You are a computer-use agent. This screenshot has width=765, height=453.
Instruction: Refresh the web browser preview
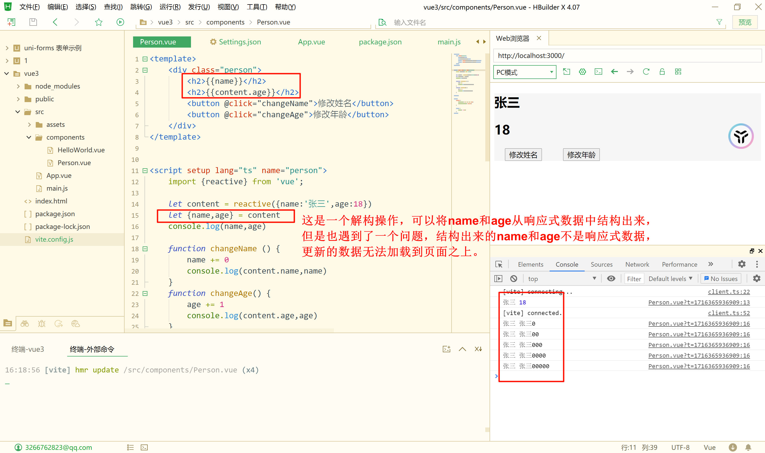(646, 72)
